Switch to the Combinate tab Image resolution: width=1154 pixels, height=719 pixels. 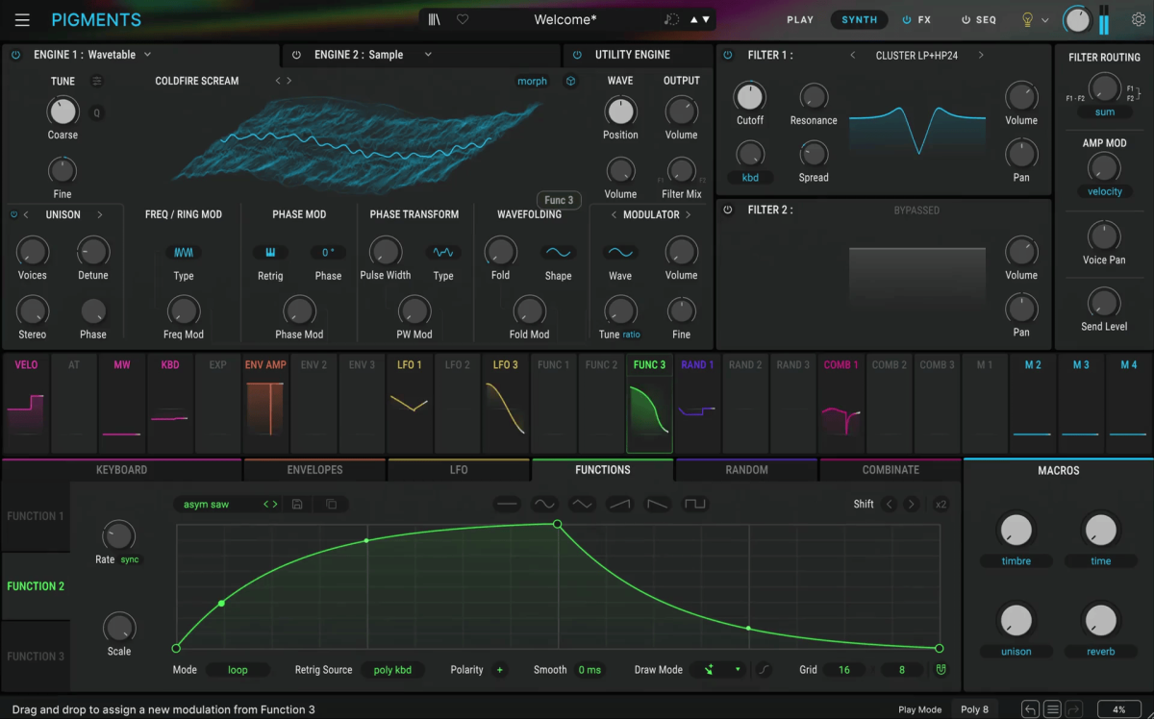click(891, 470)
